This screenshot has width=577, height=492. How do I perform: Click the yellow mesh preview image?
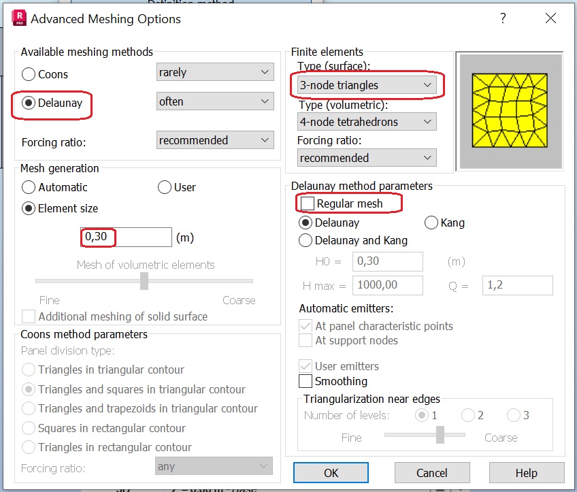[510, 110]
